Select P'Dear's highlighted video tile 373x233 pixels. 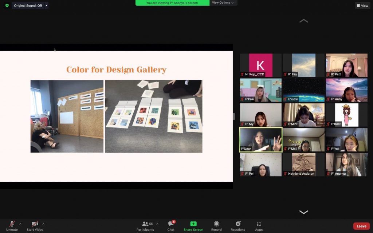pyautogui.click(x=260, y=140)
